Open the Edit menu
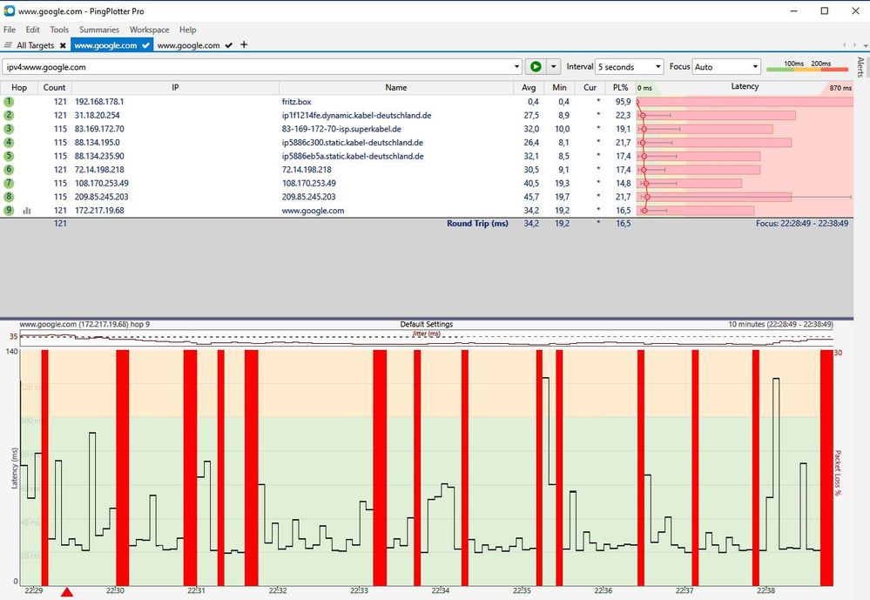Screen dimensions: 870x600 point(33,30)
